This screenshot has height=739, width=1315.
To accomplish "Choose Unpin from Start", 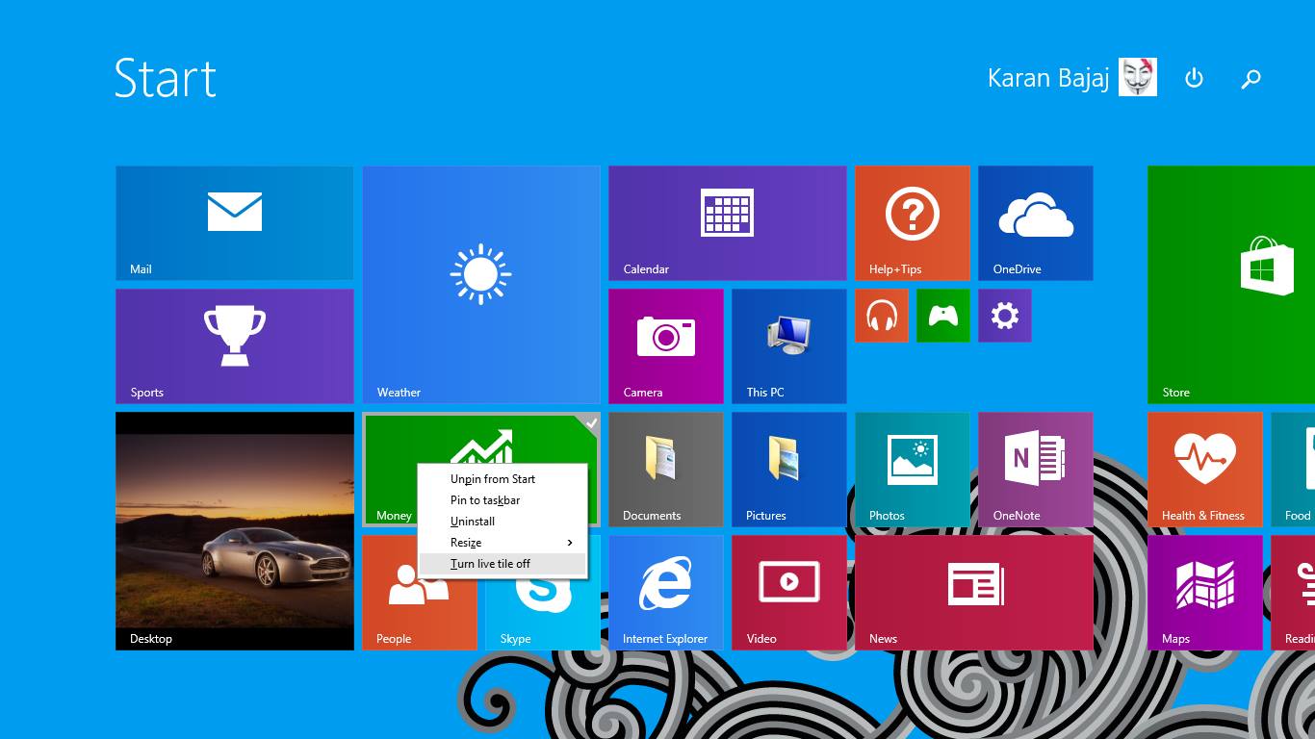I will 503,479.
